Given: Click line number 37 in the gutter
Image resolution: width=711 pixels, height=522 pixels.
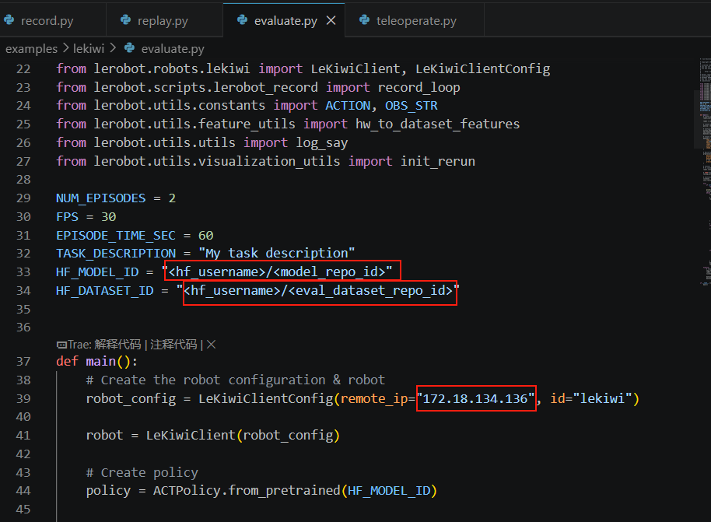Looking at the screenshot, I should (x=23, y=362).
